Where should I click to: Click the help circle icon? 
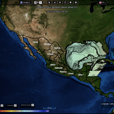click(76, 3)
